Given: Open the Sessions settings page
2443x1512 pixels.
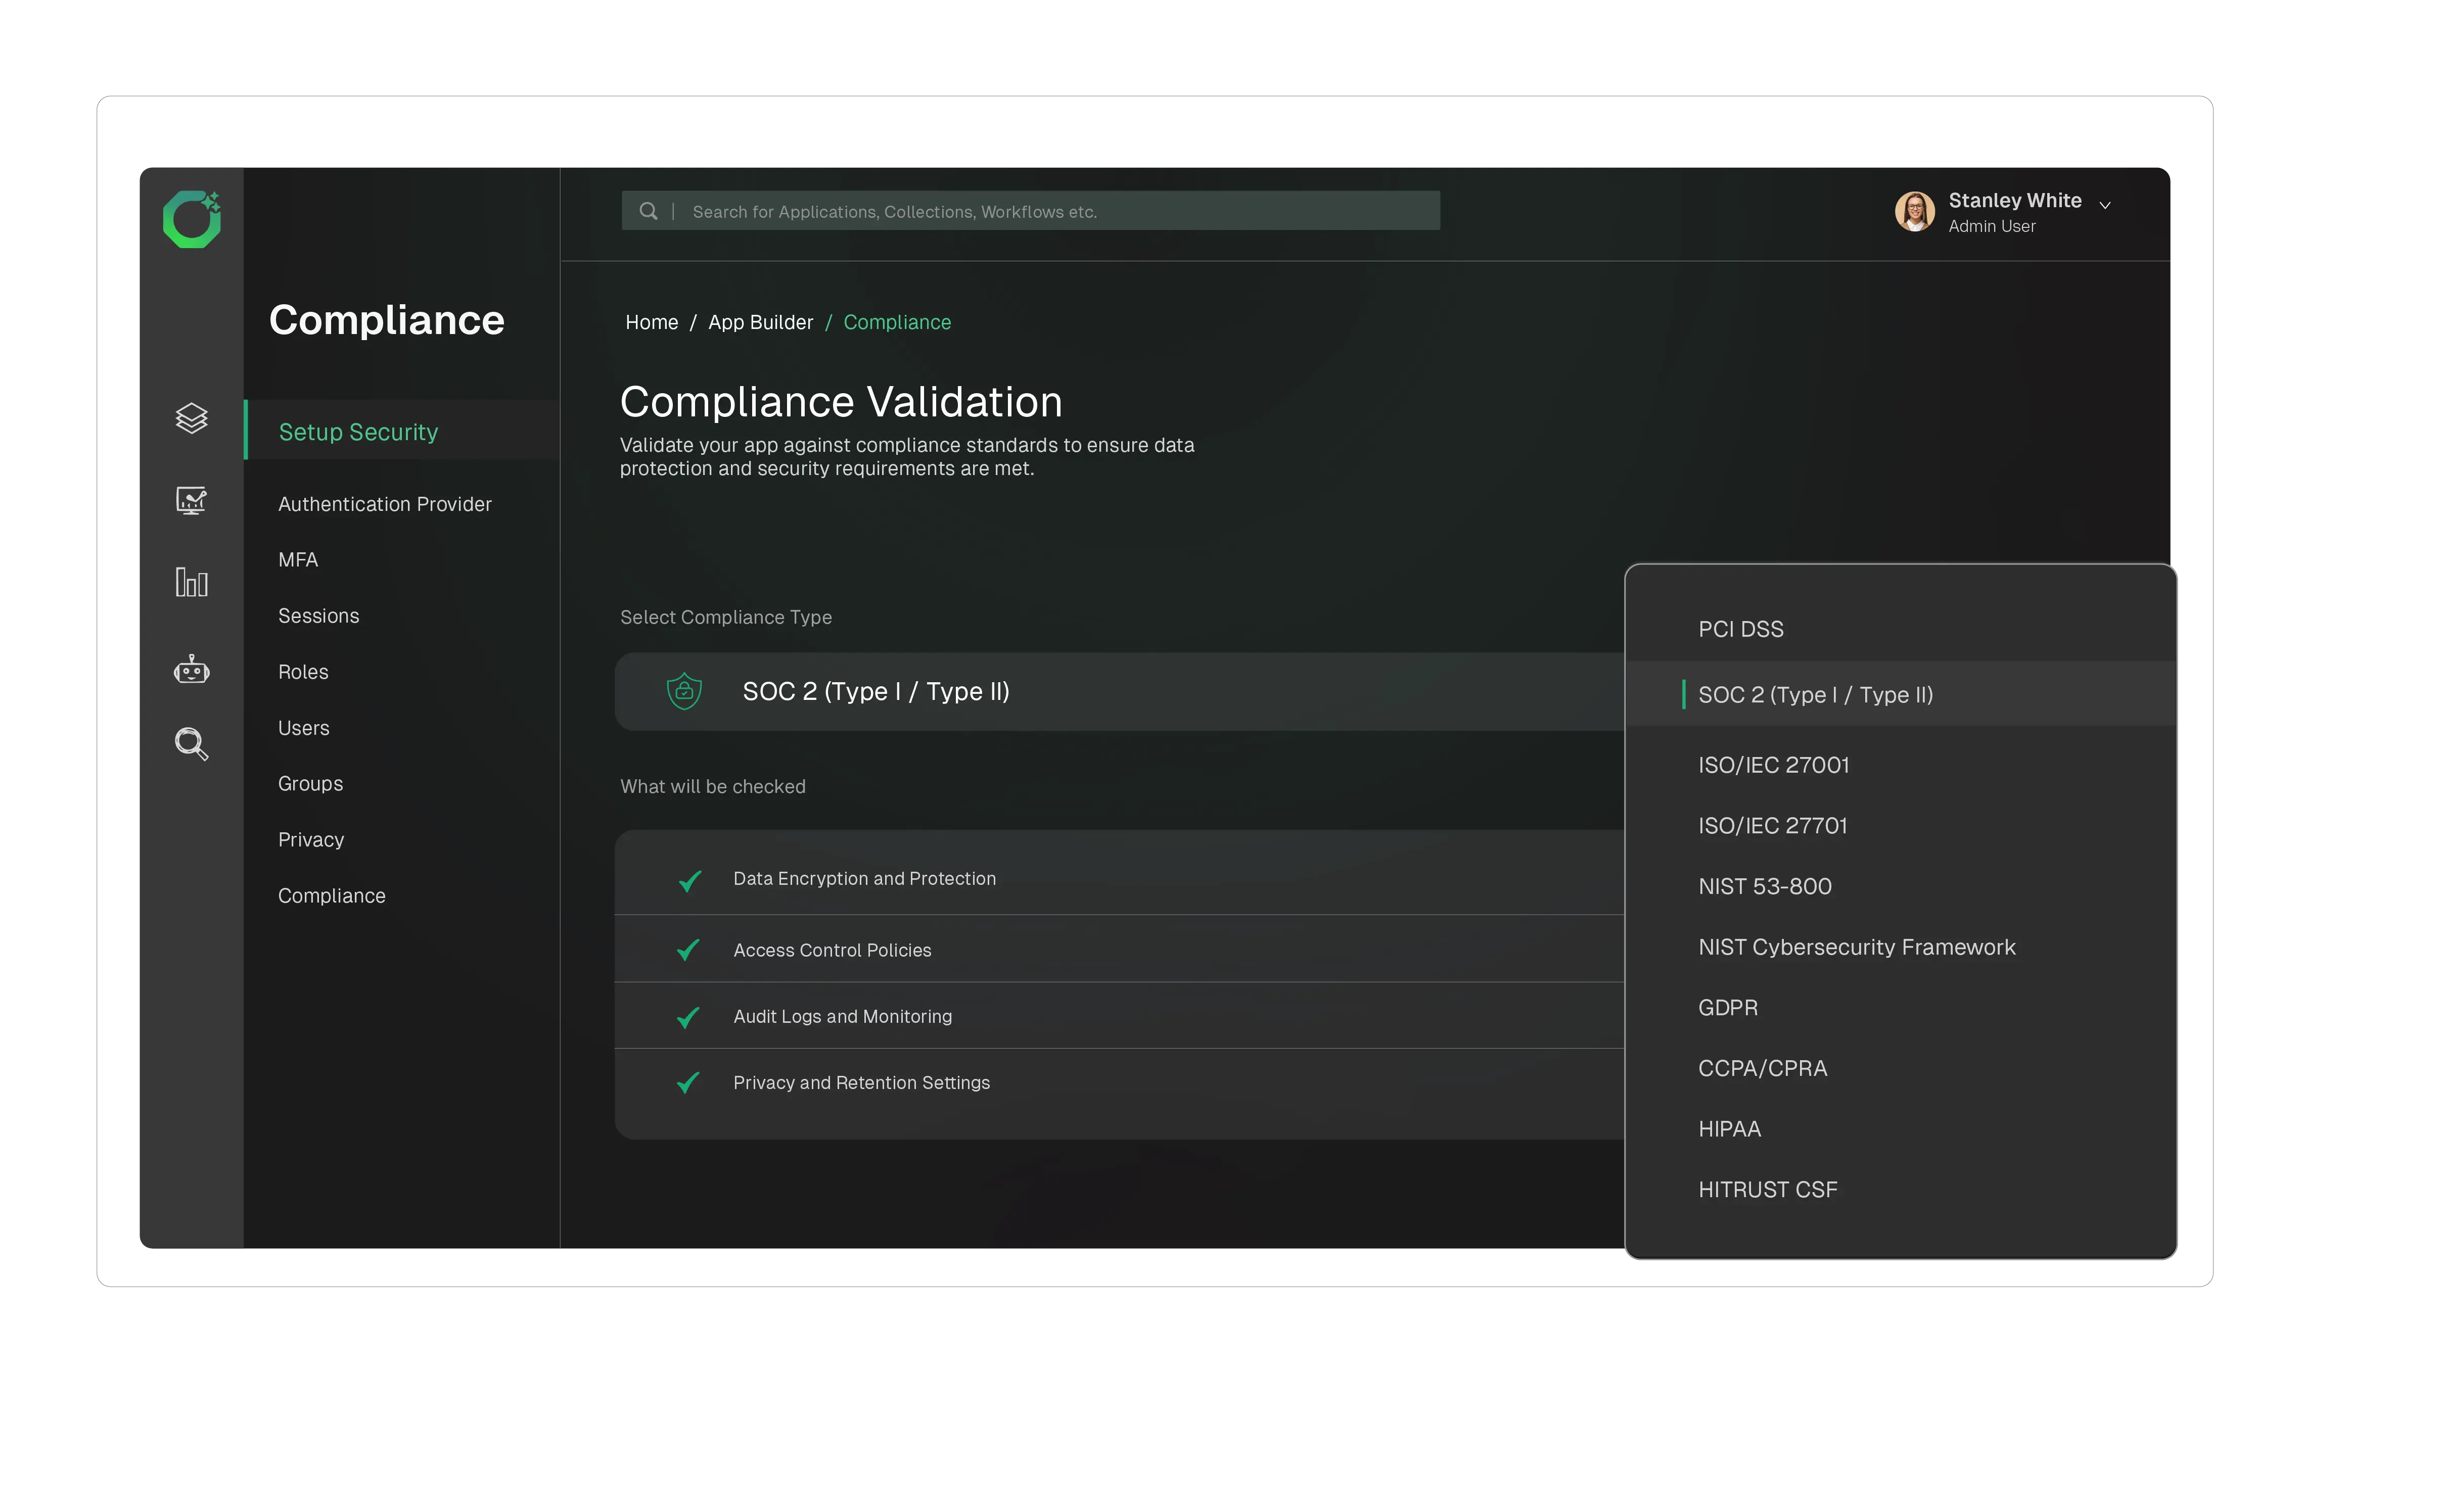Looking at the screenshot, I should point(318,616).
